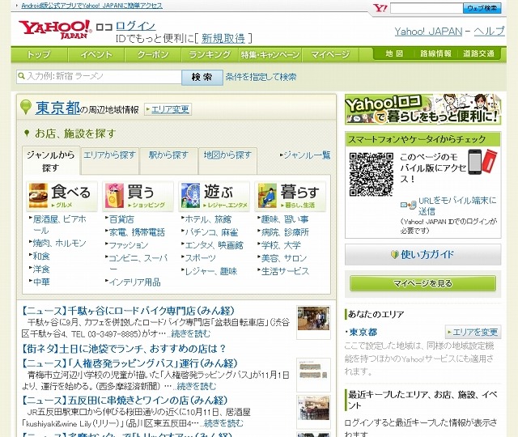Viewport: 518px width, 437px height.
Task: Open the ヘルプ link
Action: point(489,32)
